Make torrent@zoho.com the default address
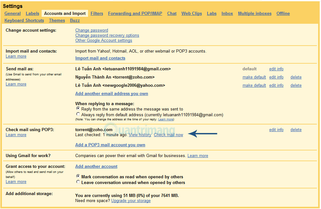This screenshot has width=321, height=209. point(254,77)
